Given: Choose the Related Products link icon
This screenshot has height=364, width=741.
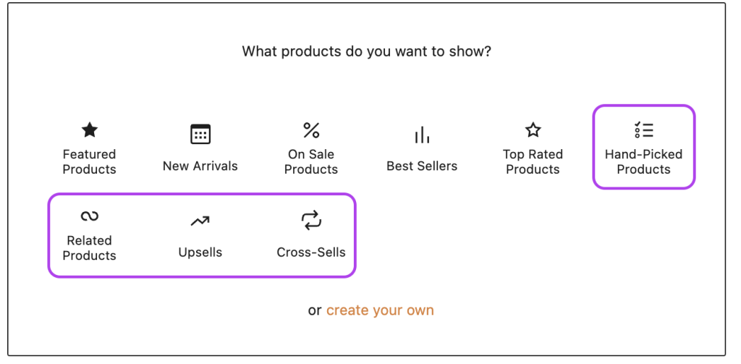Looking at the screenshot, I should coord(89,216).
